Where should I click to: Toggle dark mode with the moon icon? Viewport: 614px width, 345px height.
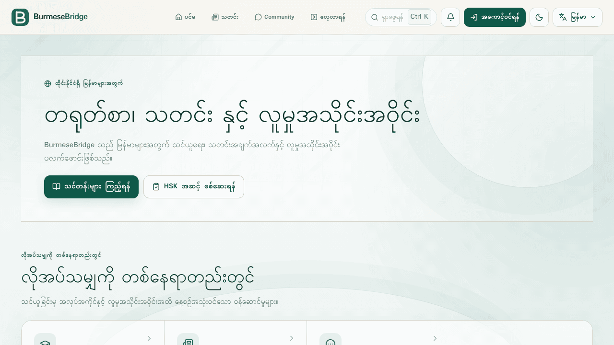[539, 17]
